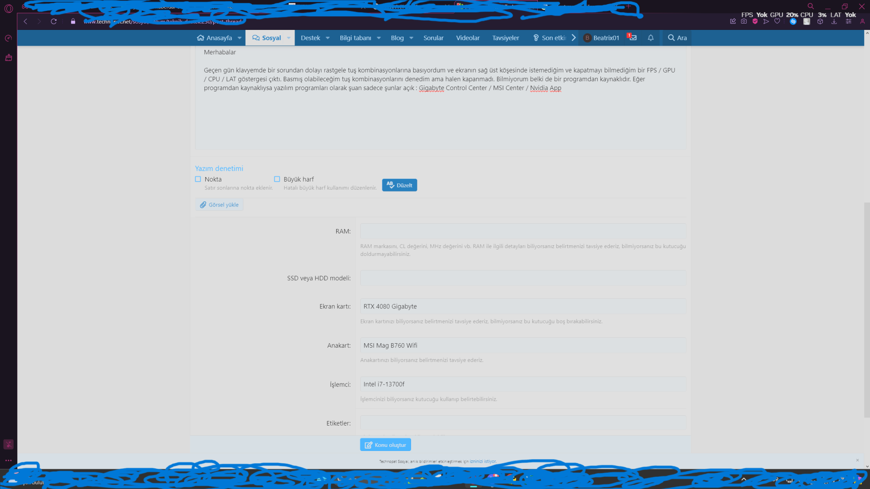This screenshot has width=870, height=489.
Task: Click the Konu oluştur button
Action: click(x=385, y=445)
